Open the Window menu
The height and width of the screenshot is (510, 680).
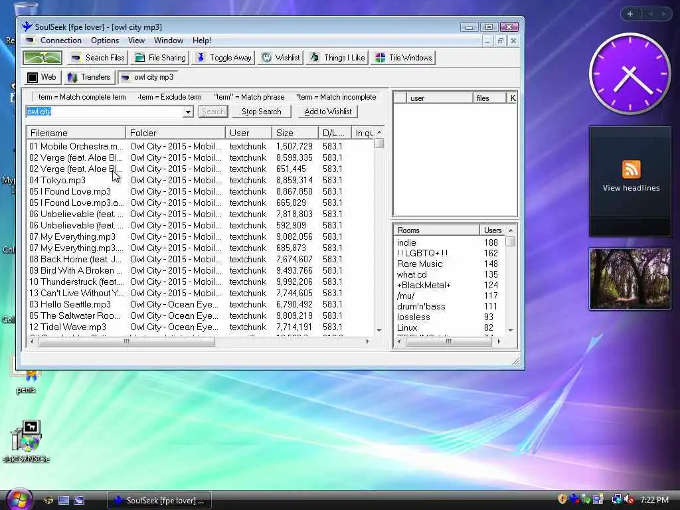(x=169, y=41)
